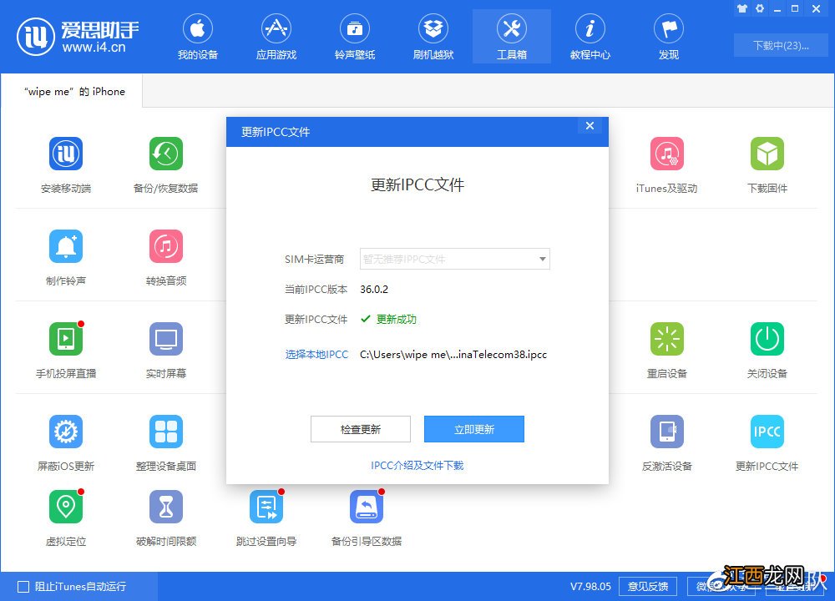
Task: Open 教程中心 from the top menu
Action: [590, 35]
